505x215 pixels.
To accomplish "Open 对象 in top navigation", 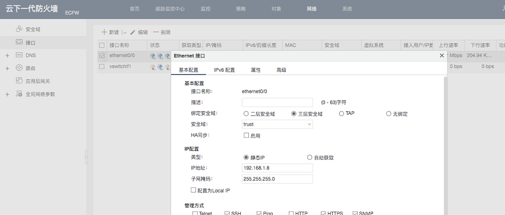I will click(x=276, y=9).
